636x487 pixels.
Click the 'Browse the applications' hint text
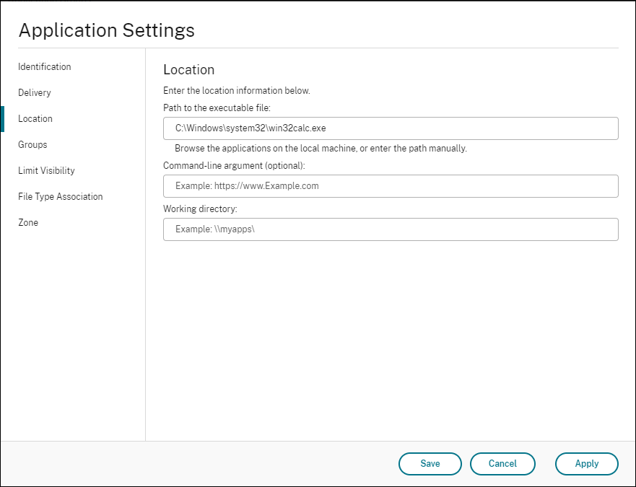[x=321, y=149]
